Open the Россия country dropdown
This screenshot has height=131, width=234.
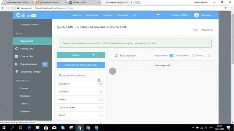(77, 55)
